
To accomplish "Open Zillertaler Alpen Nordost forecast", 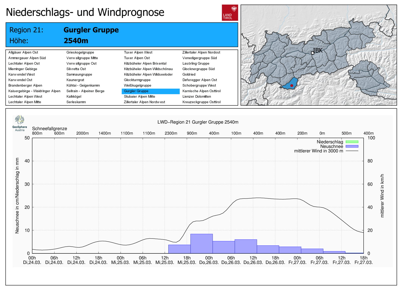I will (x=201, y=52).
